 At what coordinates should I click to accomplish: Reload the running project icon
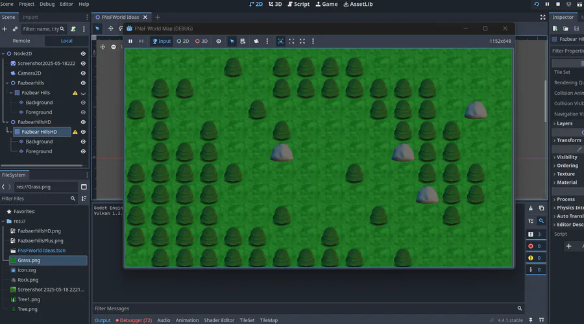point(537,4)
